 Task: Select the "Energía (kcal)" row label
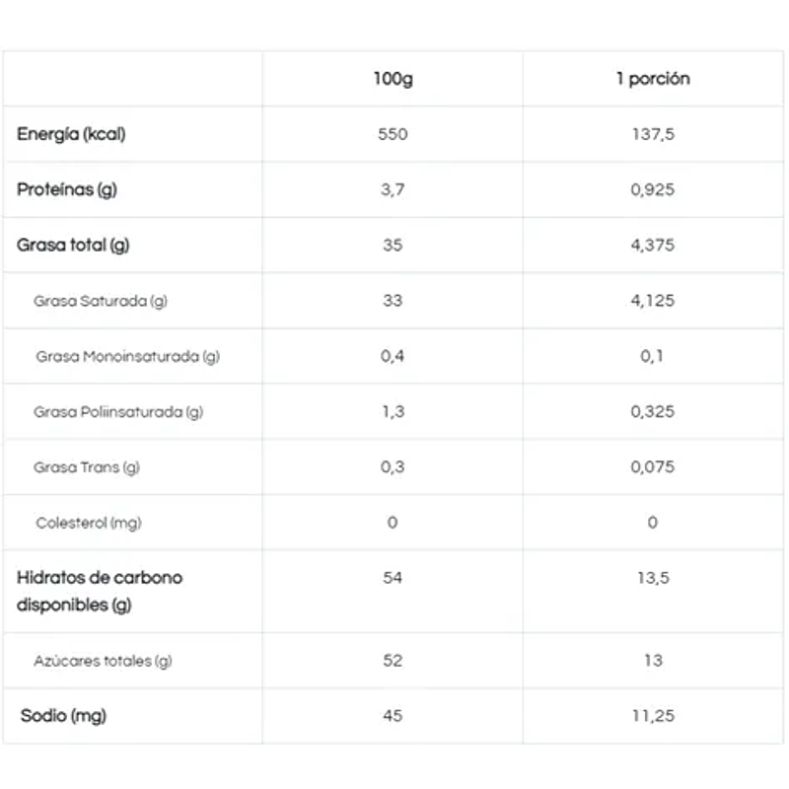pos(71,134)
